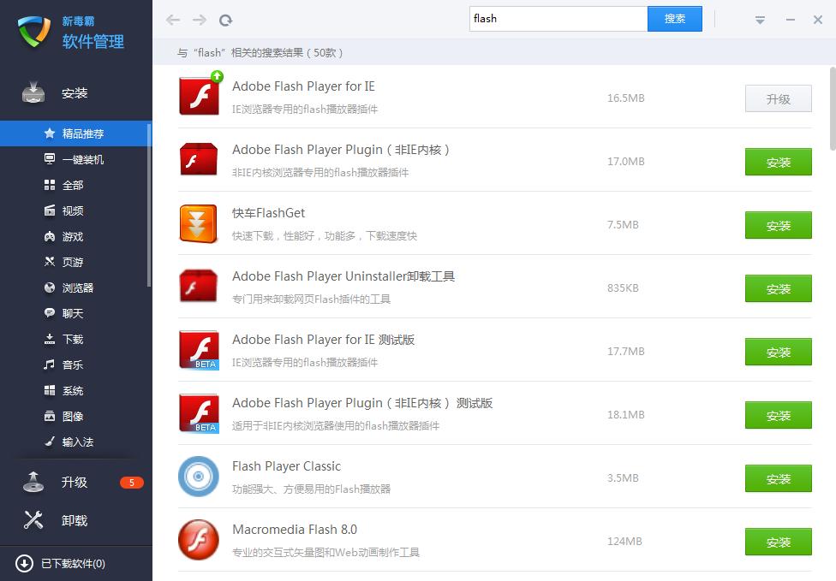
Task: Click the Flash Player Uninstaller icon
Action: coord(198,287)
